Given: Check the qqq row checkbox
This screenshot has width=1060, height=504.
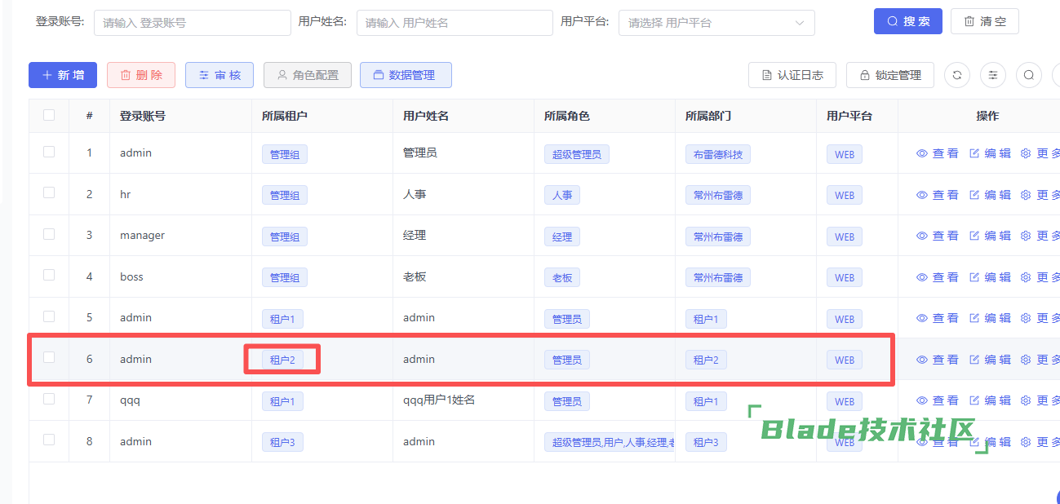Looking at the screenshot, I should click(x=49, y=399).
